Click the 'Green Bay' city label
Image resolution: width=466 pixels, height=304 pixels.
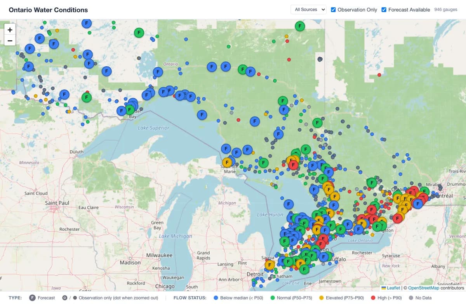click(157, 225)
